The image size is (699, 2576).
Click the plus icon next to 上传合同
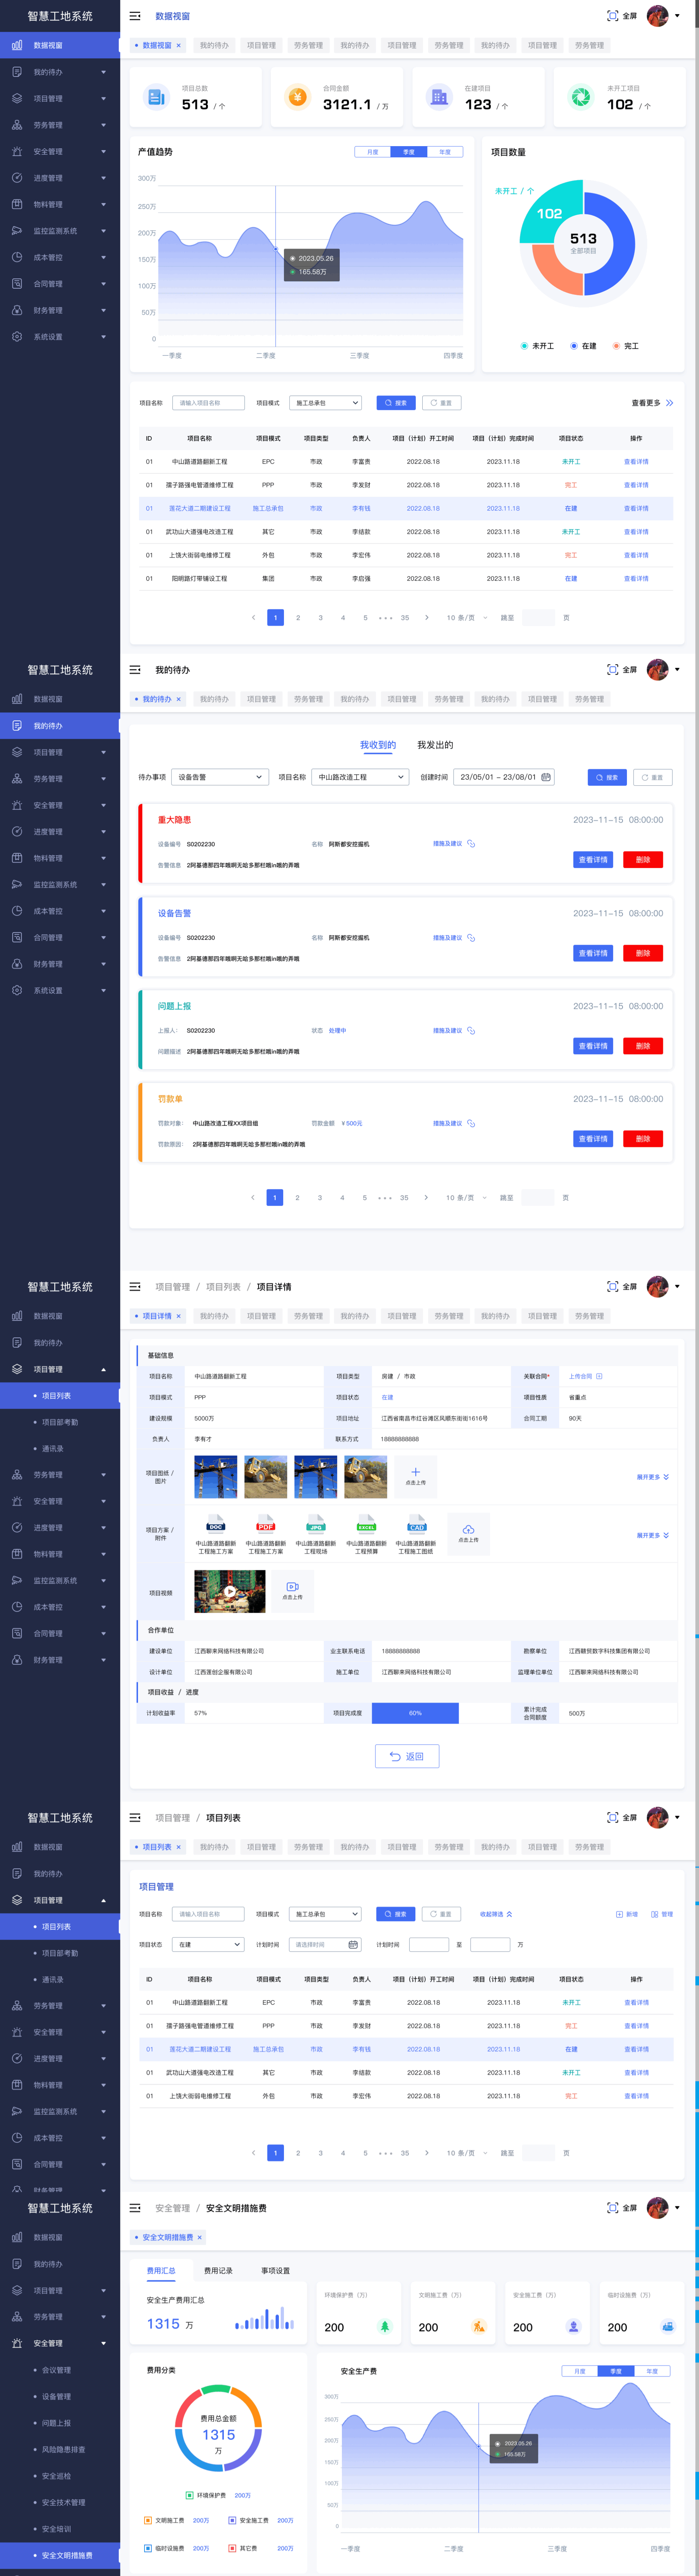(599, 1376)
